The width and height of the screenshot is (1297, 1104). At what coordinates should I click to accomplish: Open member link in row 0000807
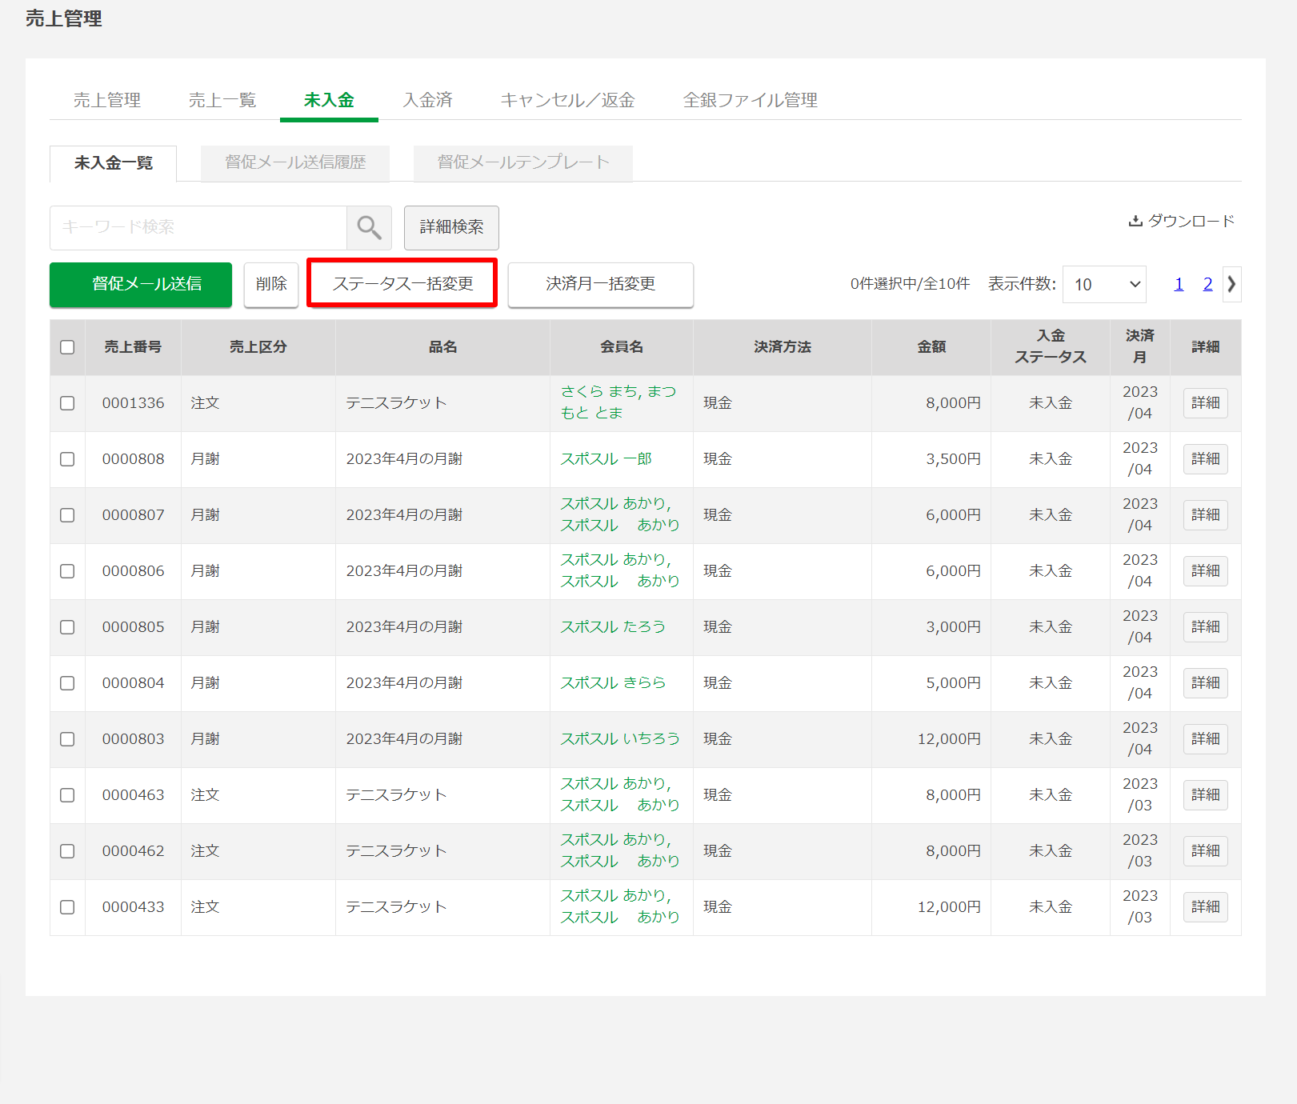(x=620, y=514)
